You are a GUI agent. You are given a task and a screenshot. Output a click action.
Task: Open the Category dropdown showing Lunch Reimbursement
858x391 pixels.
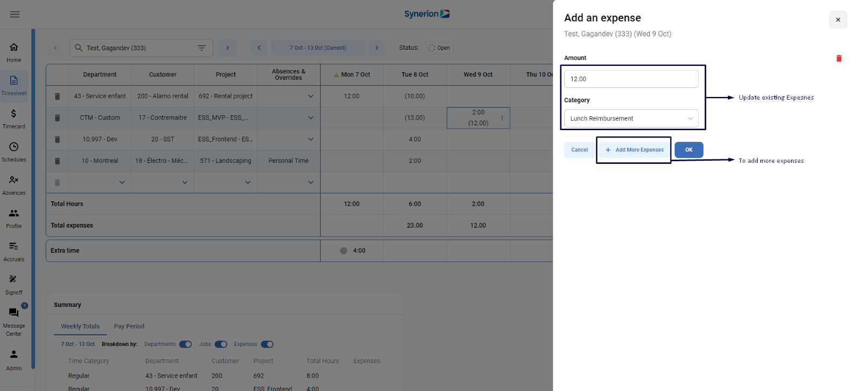[x=631, y=118]
